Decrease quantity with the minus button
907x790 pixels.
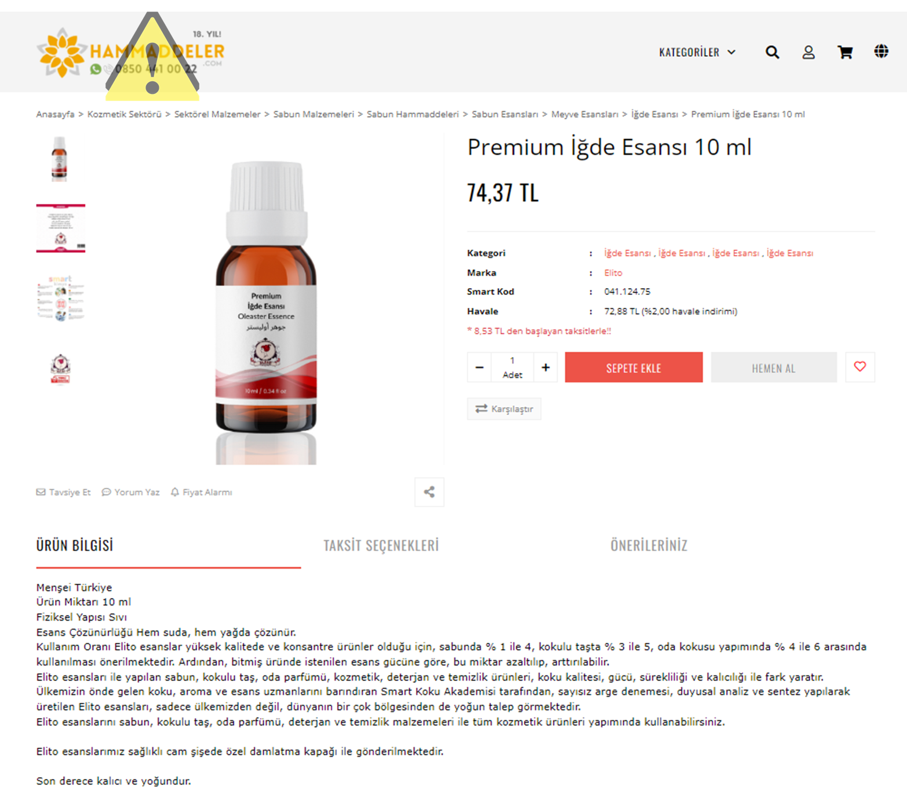[479, 367]
